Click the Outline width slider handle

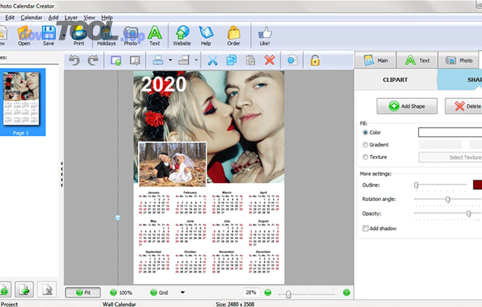(416, 185)
